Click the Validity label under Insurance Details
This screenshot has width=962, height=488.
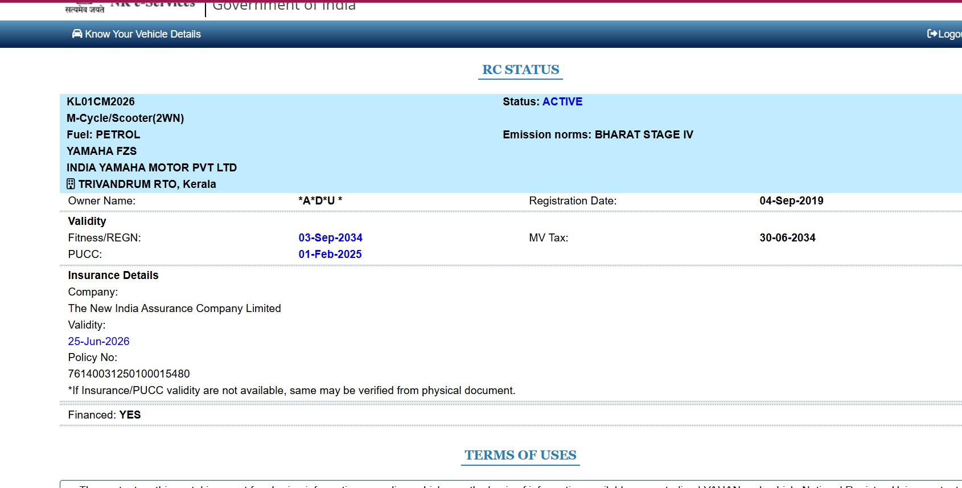point(87,325)
